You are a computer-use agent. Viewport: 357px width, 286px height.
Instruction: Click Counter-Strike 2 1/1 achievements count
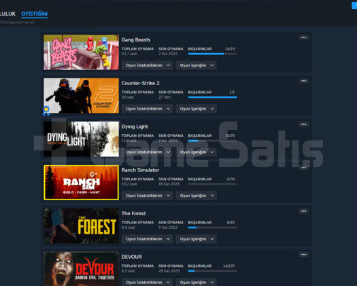(232, 92)
